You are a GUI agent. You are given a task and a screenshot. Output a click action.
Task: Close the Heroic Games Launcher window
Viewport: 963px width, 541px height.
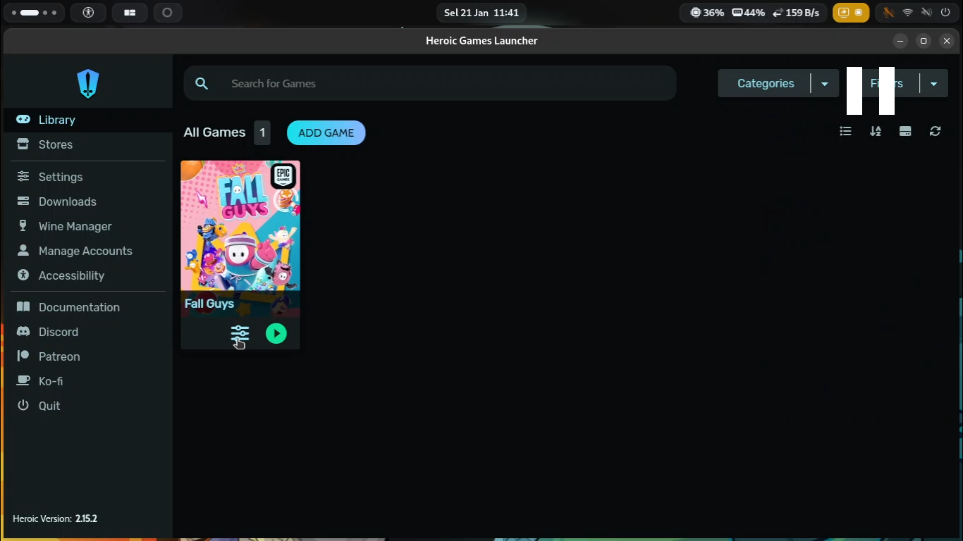[947, 41]
